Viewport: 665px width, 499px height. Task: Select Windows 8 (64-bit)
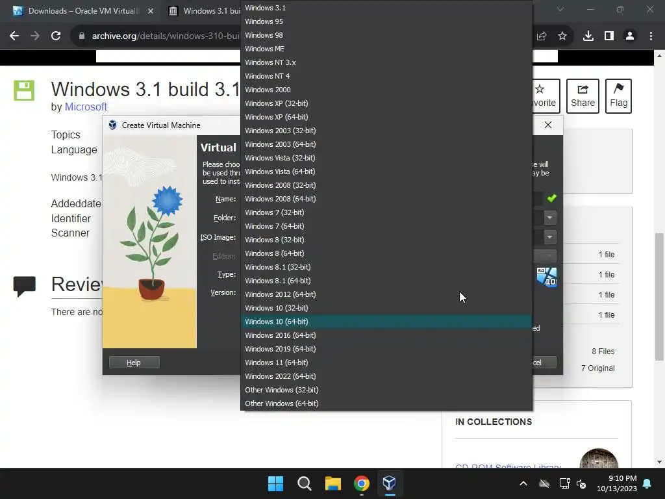(x=386, y=253)
